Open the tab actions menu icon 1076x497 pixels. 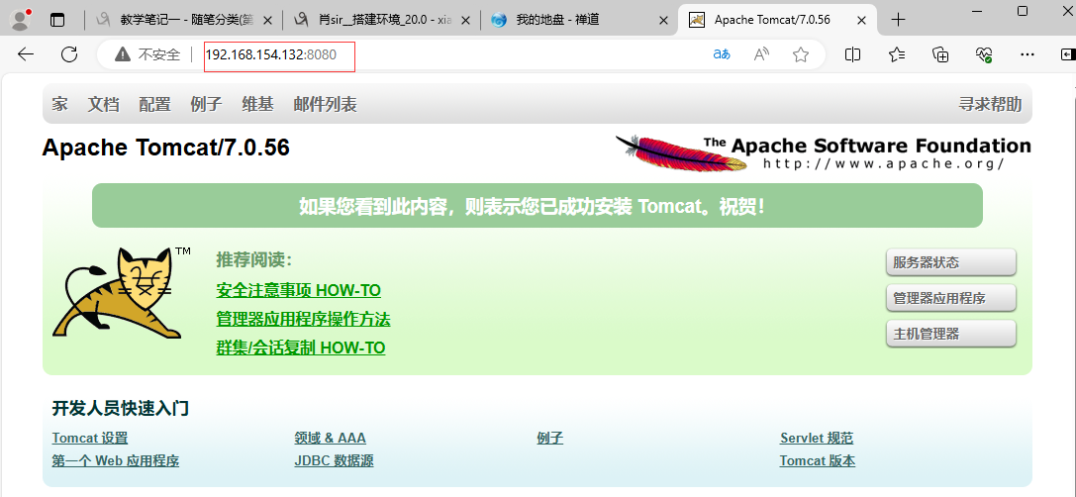pos(57,20)
